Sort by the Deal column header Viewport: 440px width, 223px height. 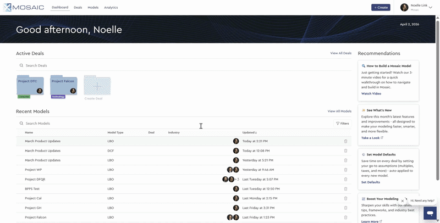[x=151, y=132]
